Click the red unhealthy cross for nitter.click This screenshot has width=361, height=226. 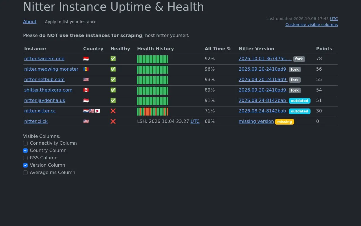pos(113,121)
